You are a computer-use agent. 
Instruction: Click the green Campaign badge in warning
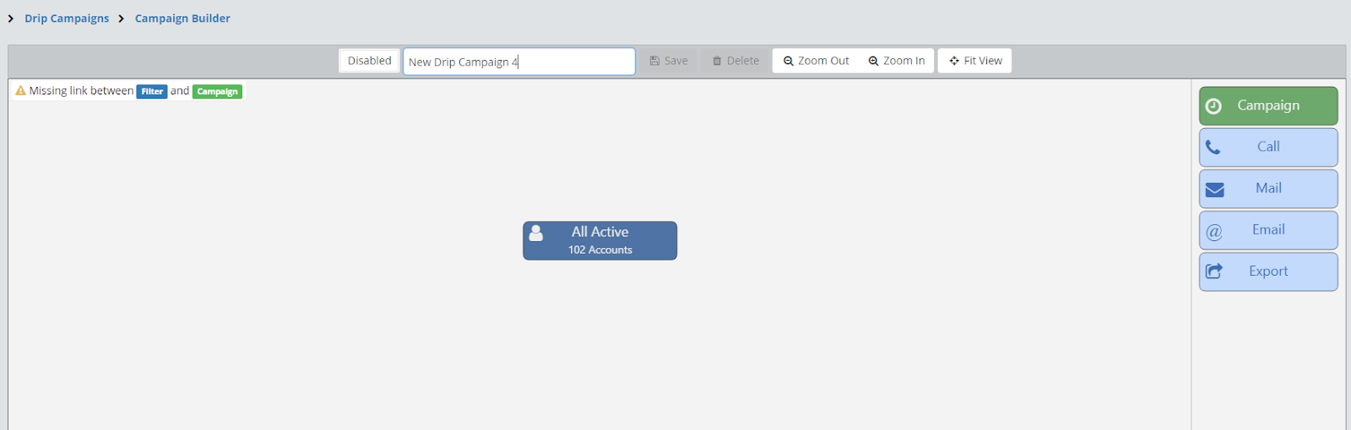217,92
